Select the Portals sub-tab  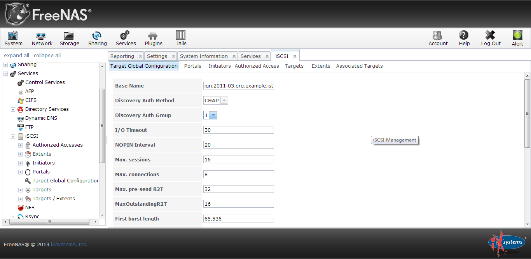coord(193,66)
